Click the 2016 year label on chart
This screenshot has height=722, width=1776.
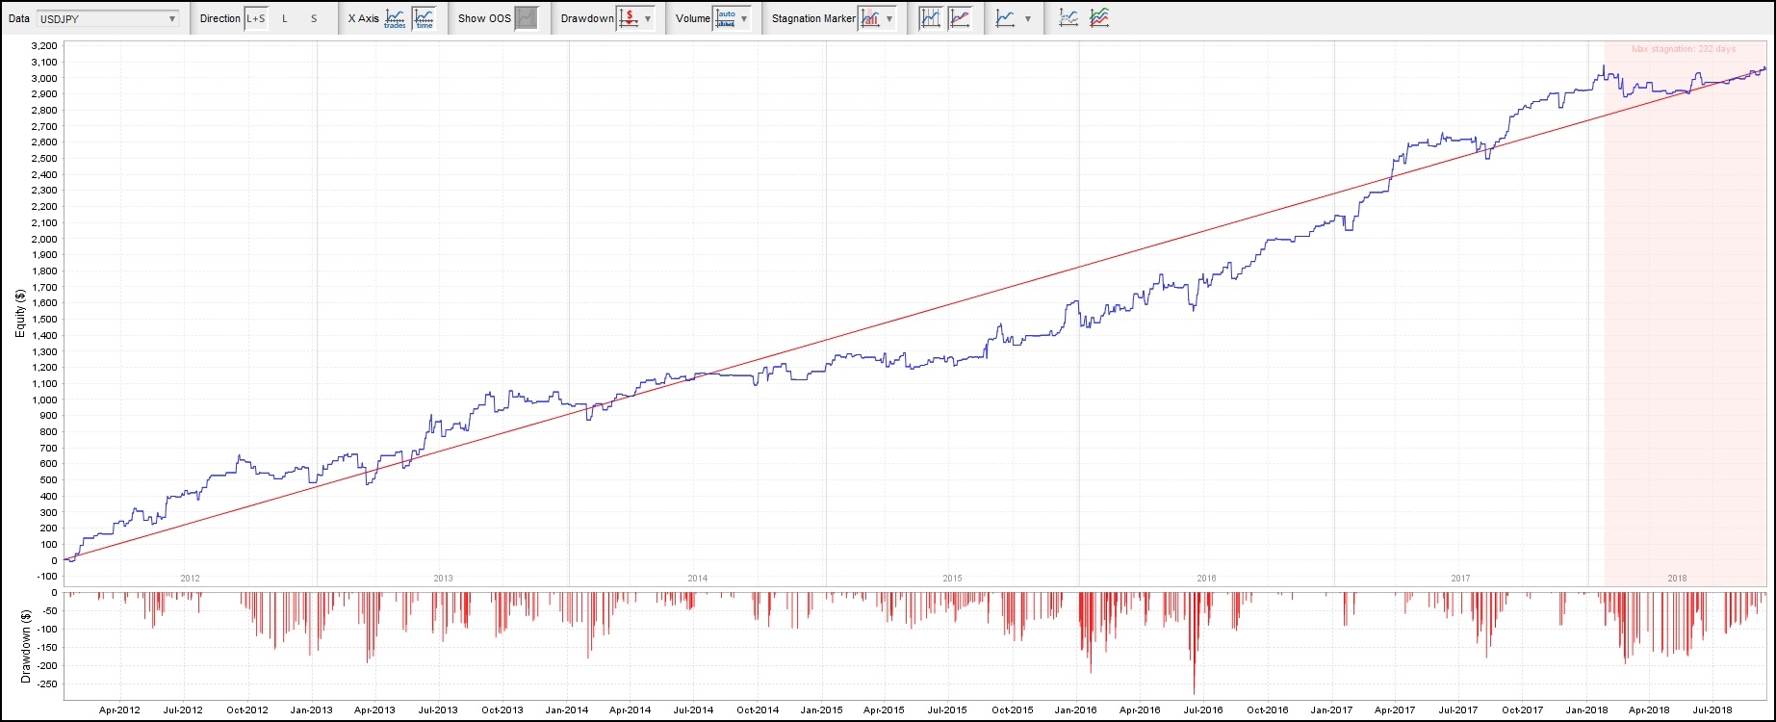point(1206,579)
